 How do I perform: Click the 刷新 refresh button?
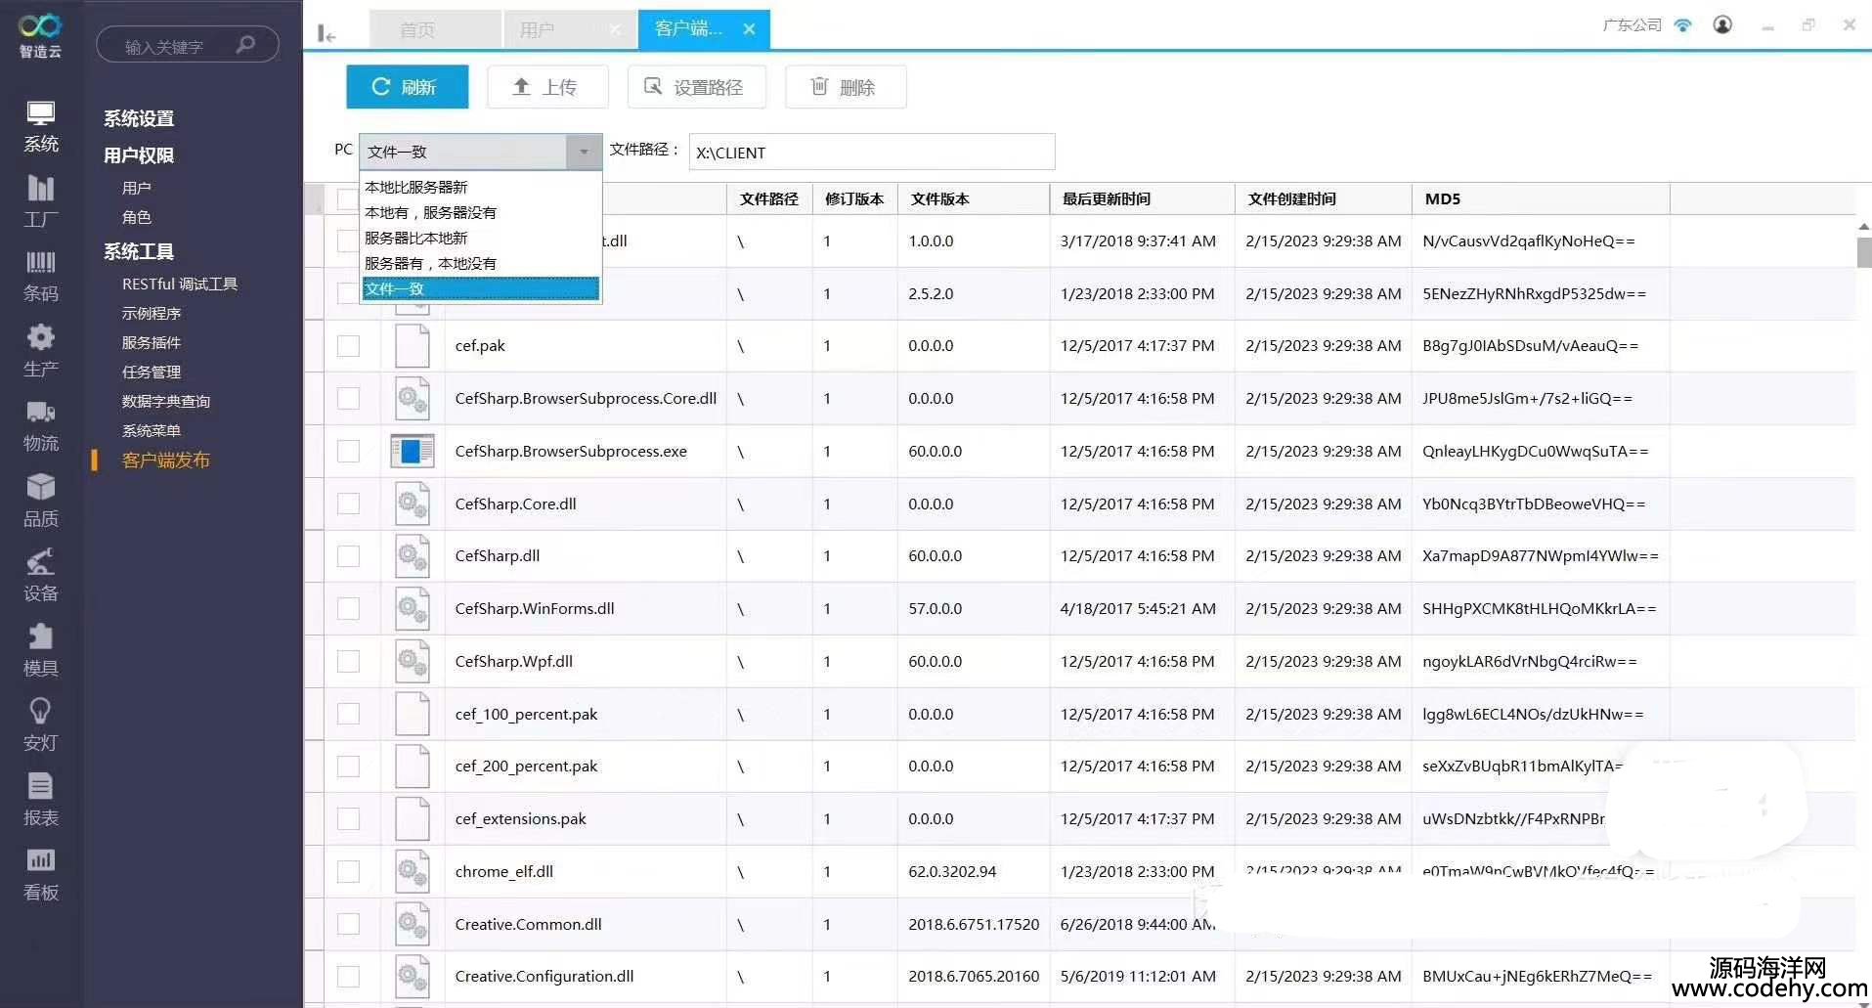point(407,87)
